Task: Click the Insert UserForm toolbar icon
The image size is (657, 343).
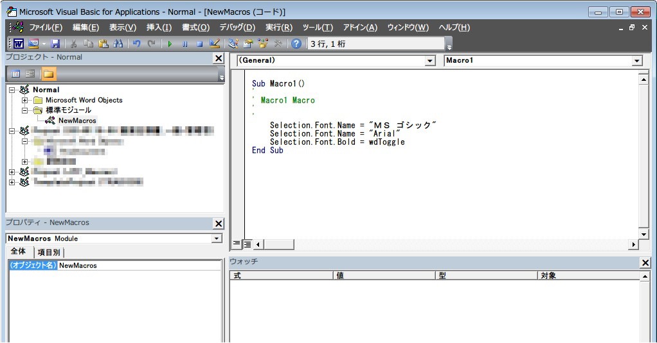Action: pos(33,44)
